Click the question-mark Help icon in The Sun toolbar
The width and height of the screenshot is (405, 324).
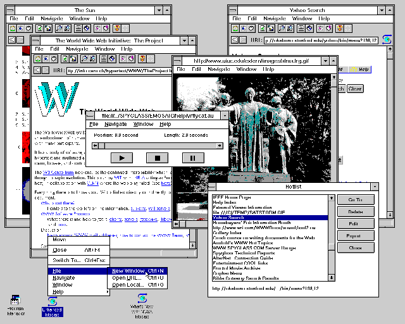(x=116, y=28)
